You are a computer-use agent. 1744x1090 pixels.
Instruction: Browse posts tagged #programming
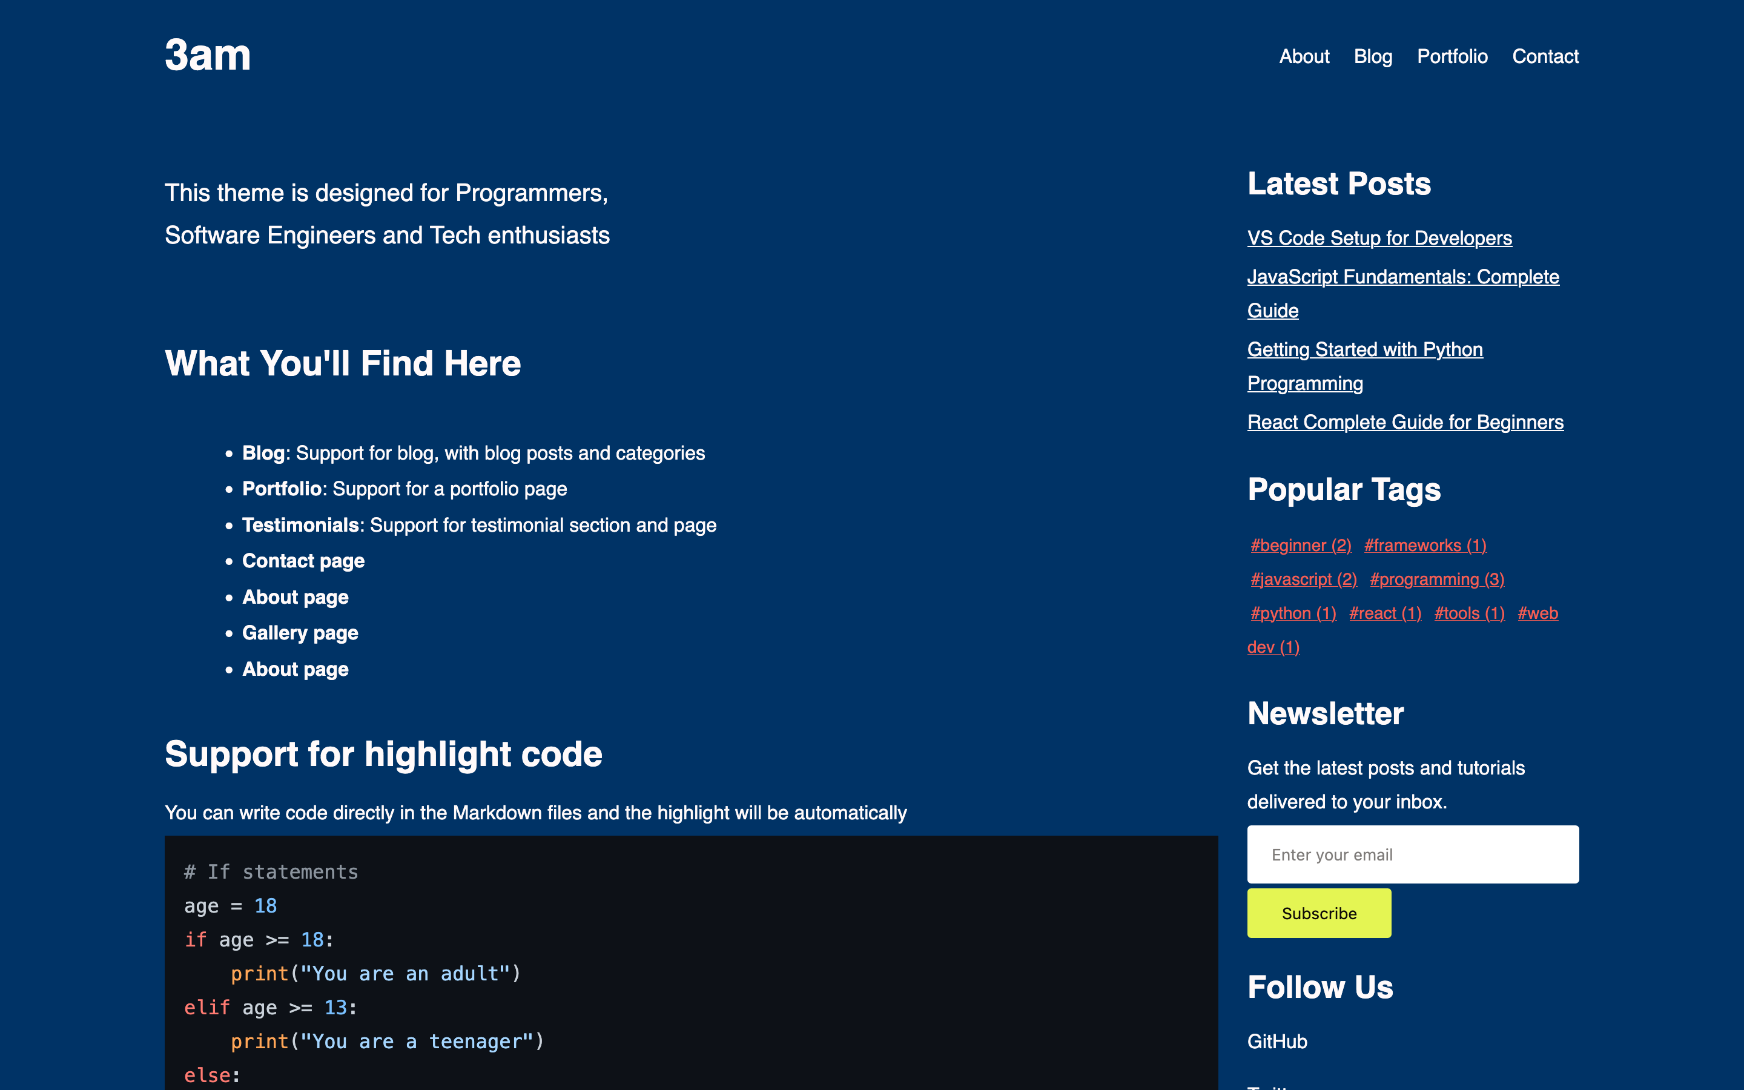click(x=1436, y=579)
